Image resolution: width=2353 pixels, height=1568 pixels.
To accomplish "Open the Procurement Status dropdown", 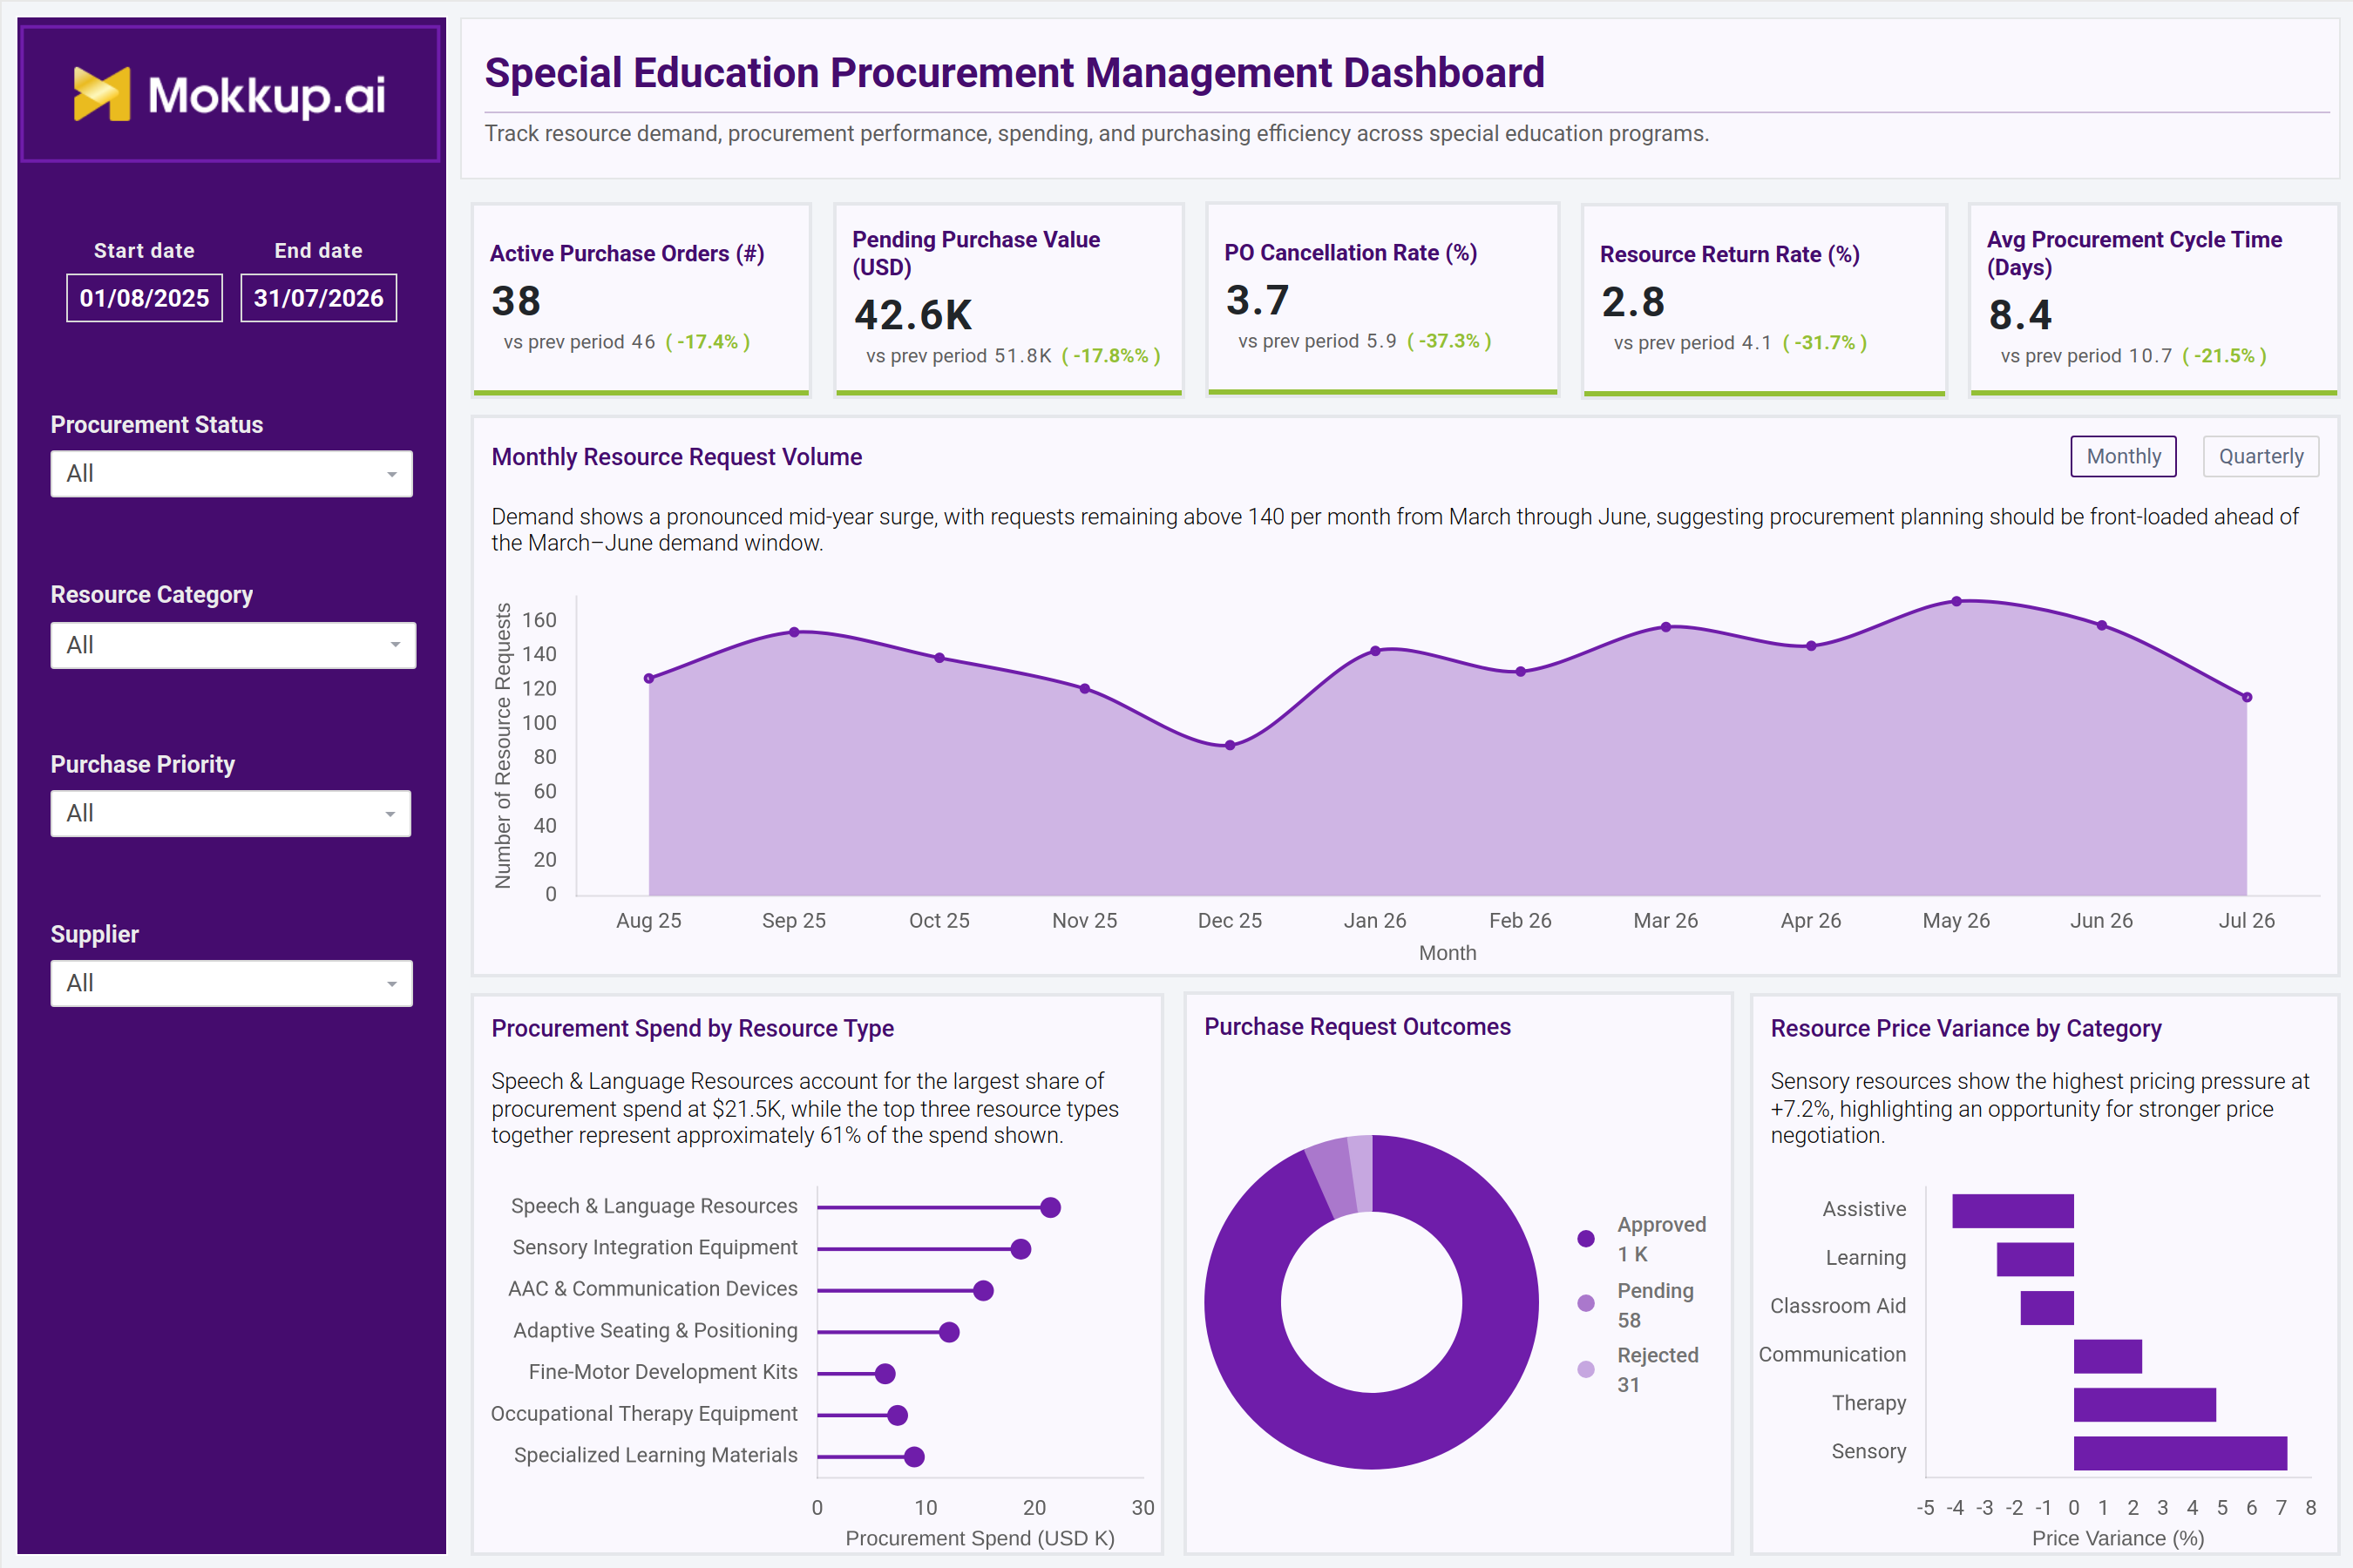I will (231, 474).
